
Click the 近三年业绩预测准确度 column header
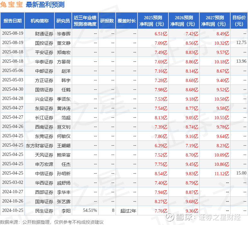click(x=85, y=21)
